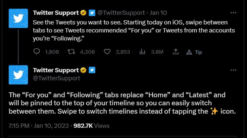Open the second tweet's Twitter Support avatar

(x=18, y=76)
